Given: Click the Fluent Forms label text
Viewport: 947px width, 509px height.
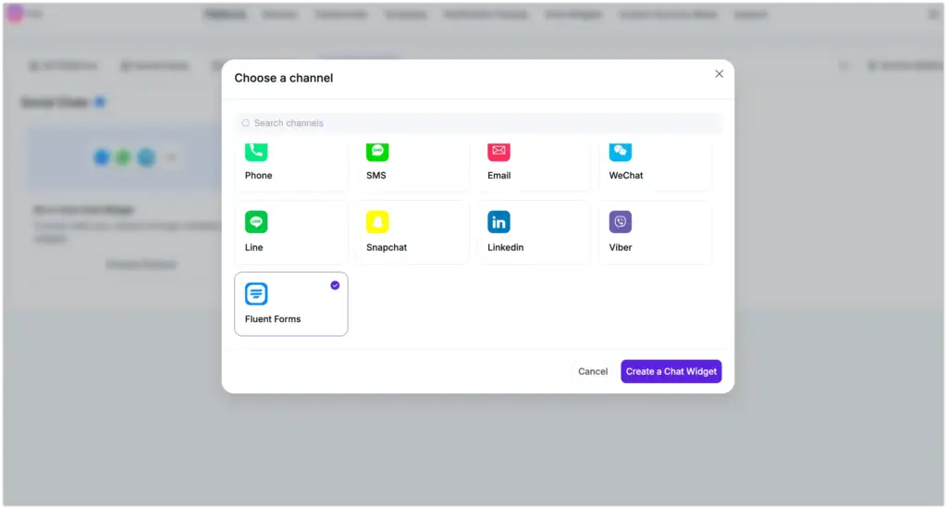Looking at the screenshot, I should (x=273, y=318).
